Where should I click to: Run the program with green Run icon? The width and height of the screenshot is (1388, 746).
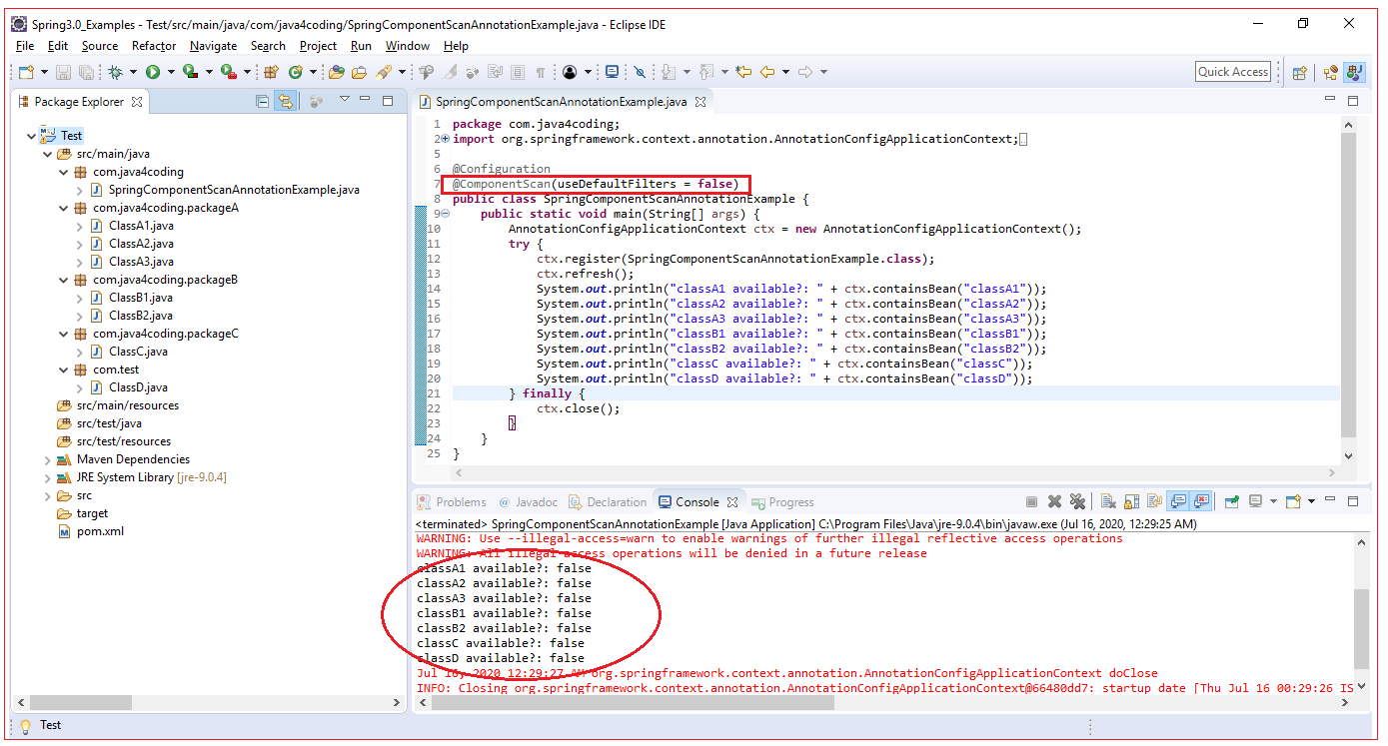point(153,72)
